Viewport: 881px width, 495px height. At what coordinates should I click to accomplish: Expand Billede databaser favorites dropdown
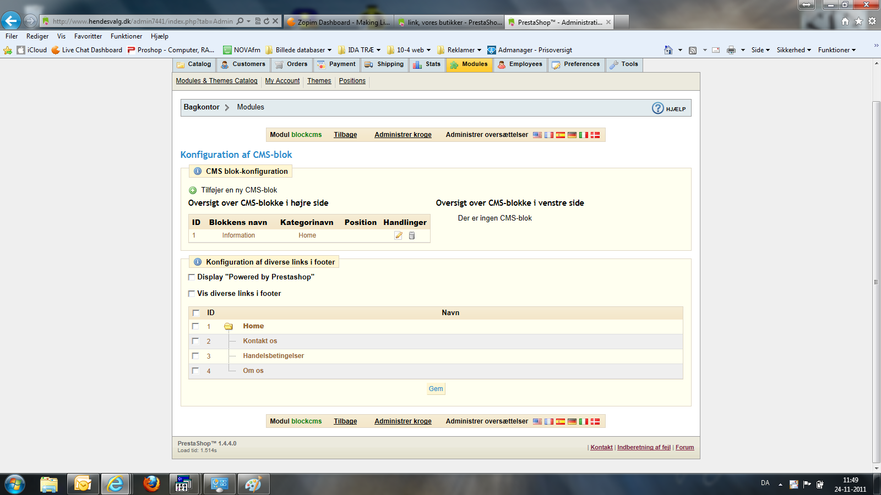click(329, 50)
